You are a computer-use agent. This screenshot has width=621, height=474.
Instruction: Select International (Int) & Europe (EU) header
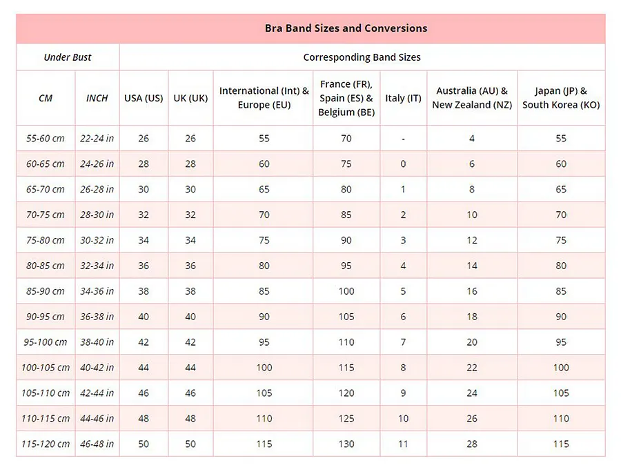tap(264, 98)
